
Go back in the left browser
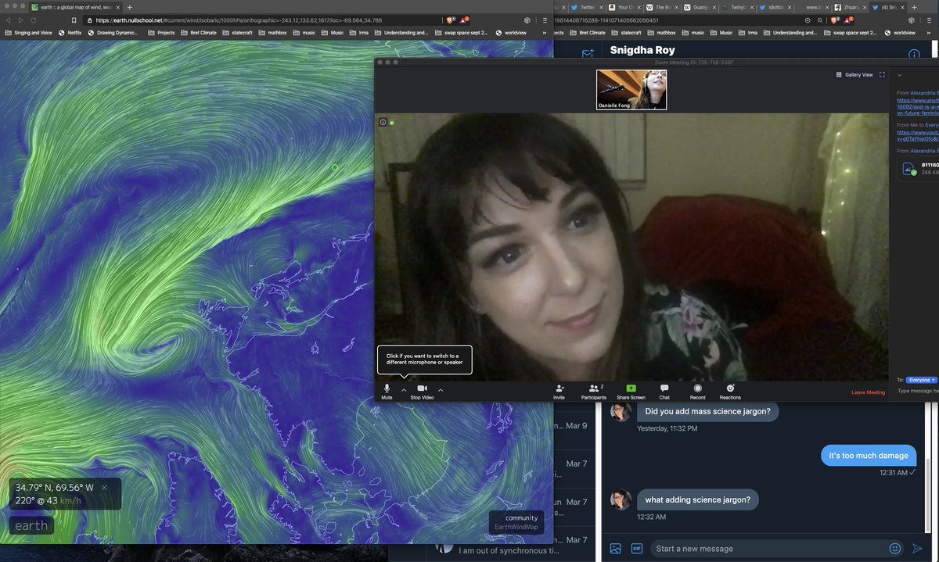tap(9, 20)
